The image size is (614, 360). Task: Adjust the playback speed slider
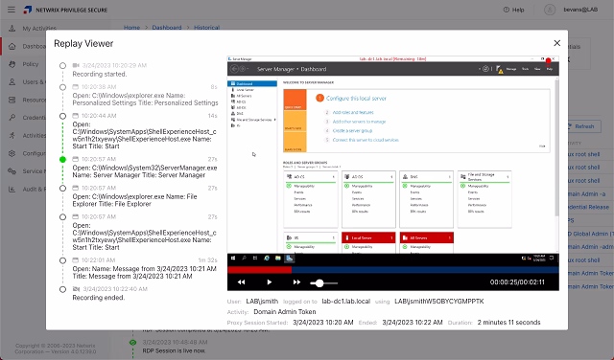(319, 283)
